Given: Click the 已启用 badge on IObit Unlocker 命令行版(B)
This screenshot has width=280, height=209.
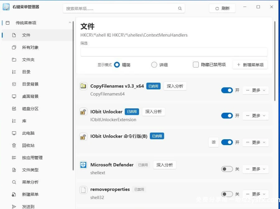Looking at the screenshot, I should 157,136.
